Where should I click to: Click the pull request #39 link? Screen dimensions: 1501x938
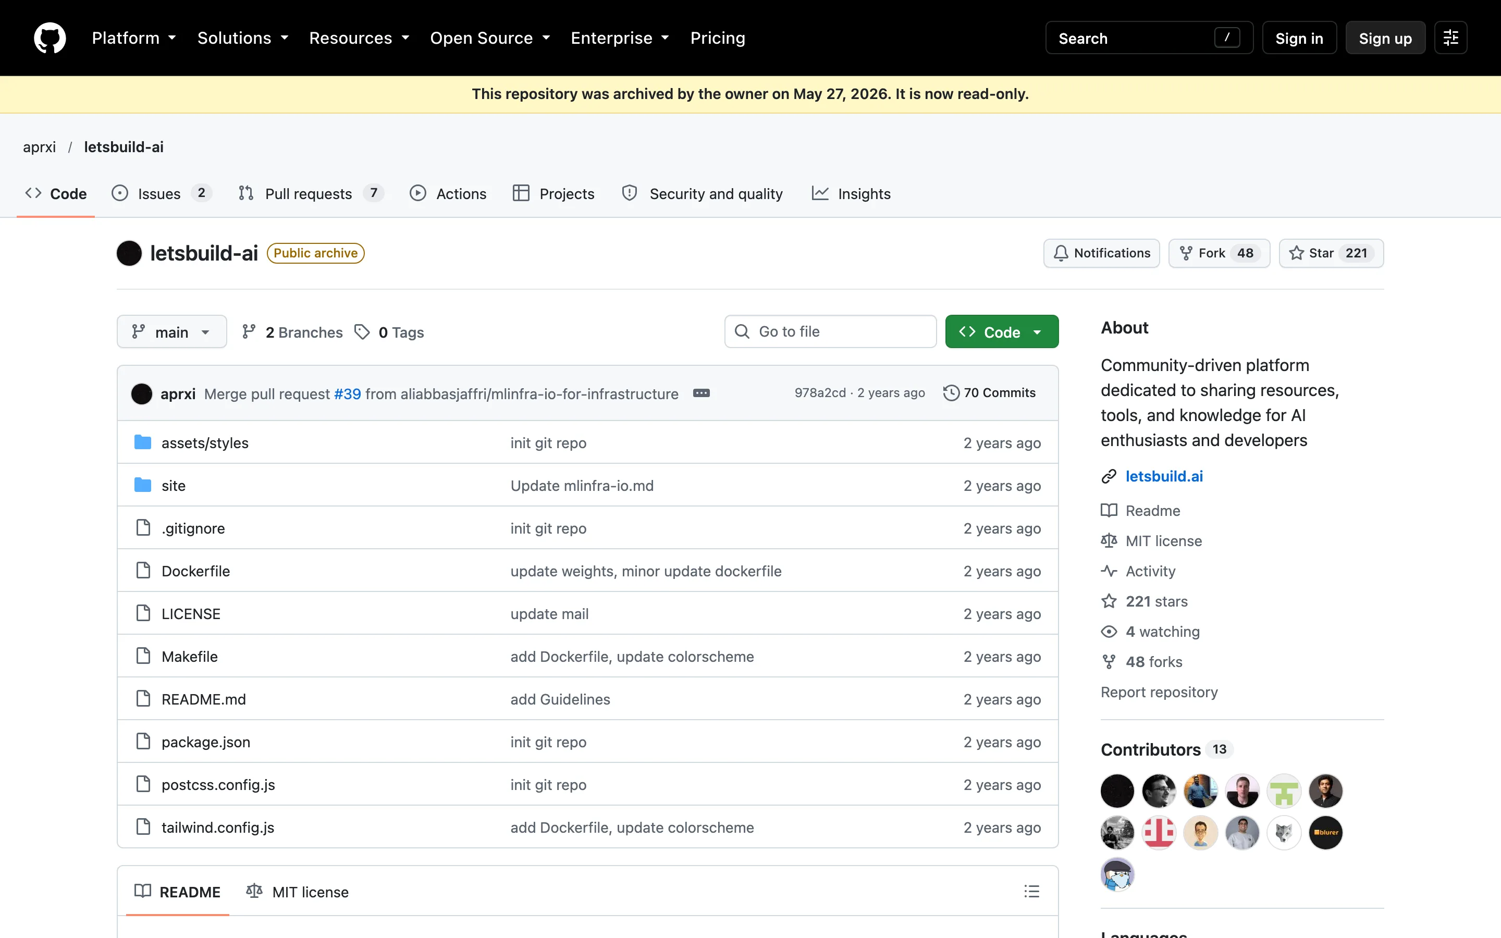point(347,394)
